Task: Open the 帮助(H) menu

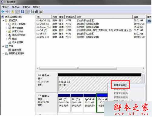Action: tap(36, 7)
